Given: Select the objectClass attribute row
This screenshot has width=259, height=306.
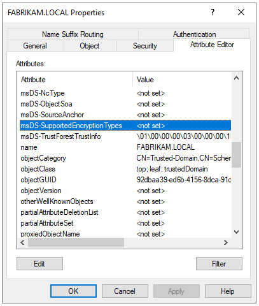Looking at the screenshot, I should click(125, 169).
